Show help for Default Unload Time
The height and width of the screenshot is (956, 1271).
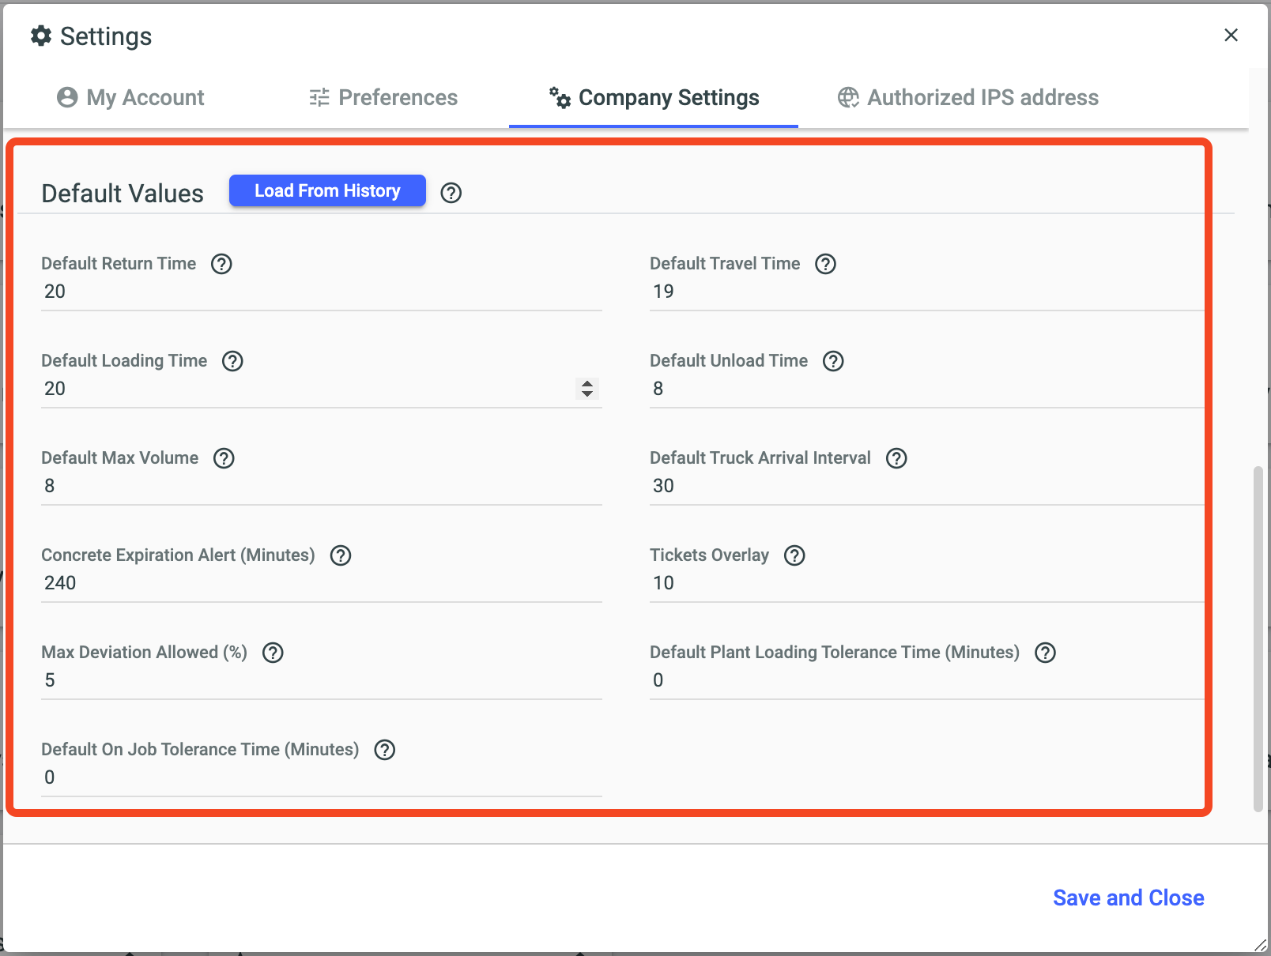(833, 361)
